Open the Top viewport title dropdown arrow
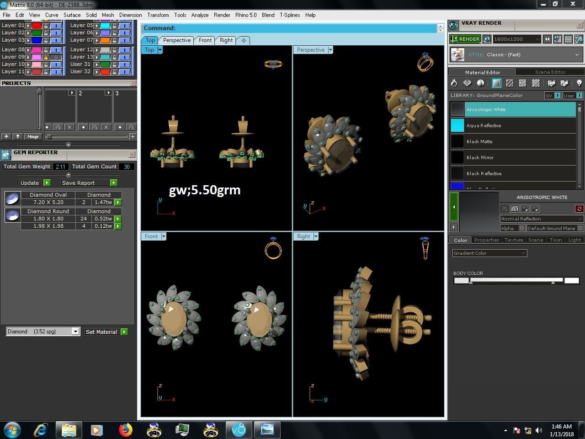This screenshot has height=439, width=585. tap(160, 50)
